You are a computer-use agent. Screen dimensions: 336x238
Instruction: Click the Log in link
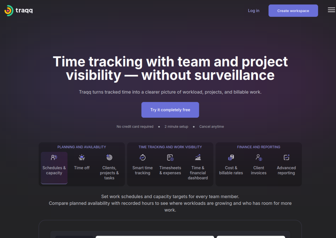tap(254, 11)
